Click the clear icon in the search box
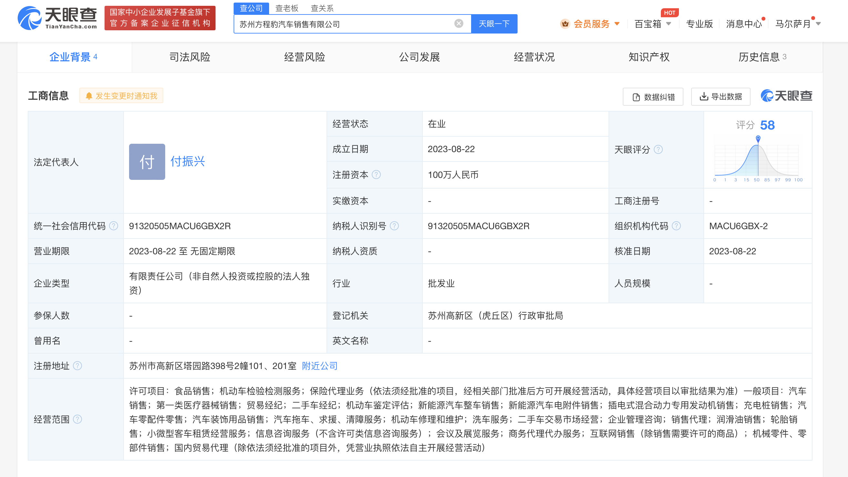Image resolution: width=848 pixels, height=477 pixels. (x=458, y=23)
